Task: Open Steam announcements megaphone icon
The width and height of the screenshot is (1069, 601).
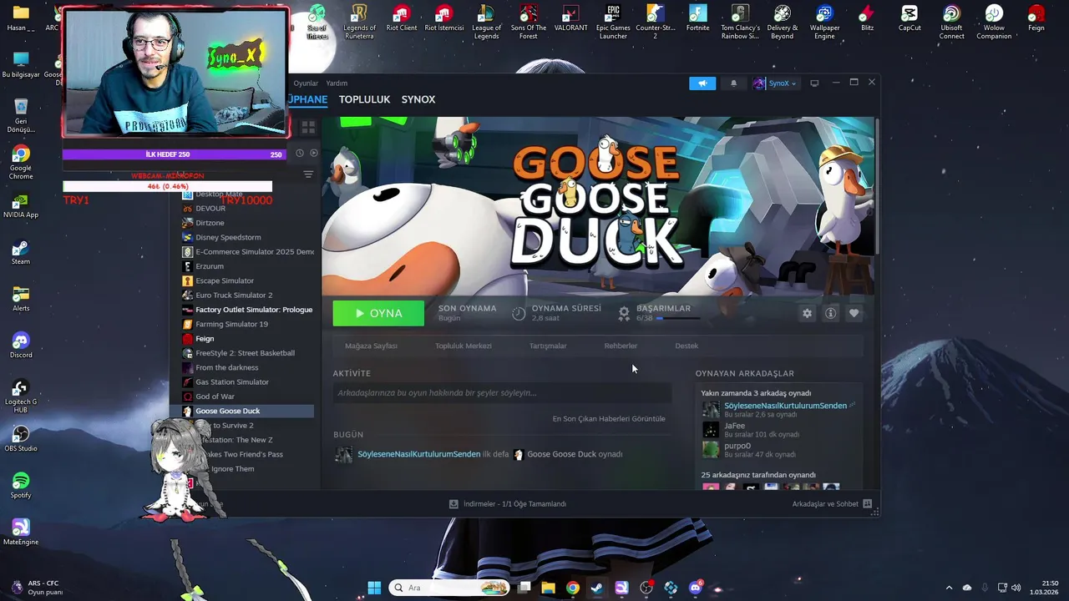Action: click(x=702, y=83)
